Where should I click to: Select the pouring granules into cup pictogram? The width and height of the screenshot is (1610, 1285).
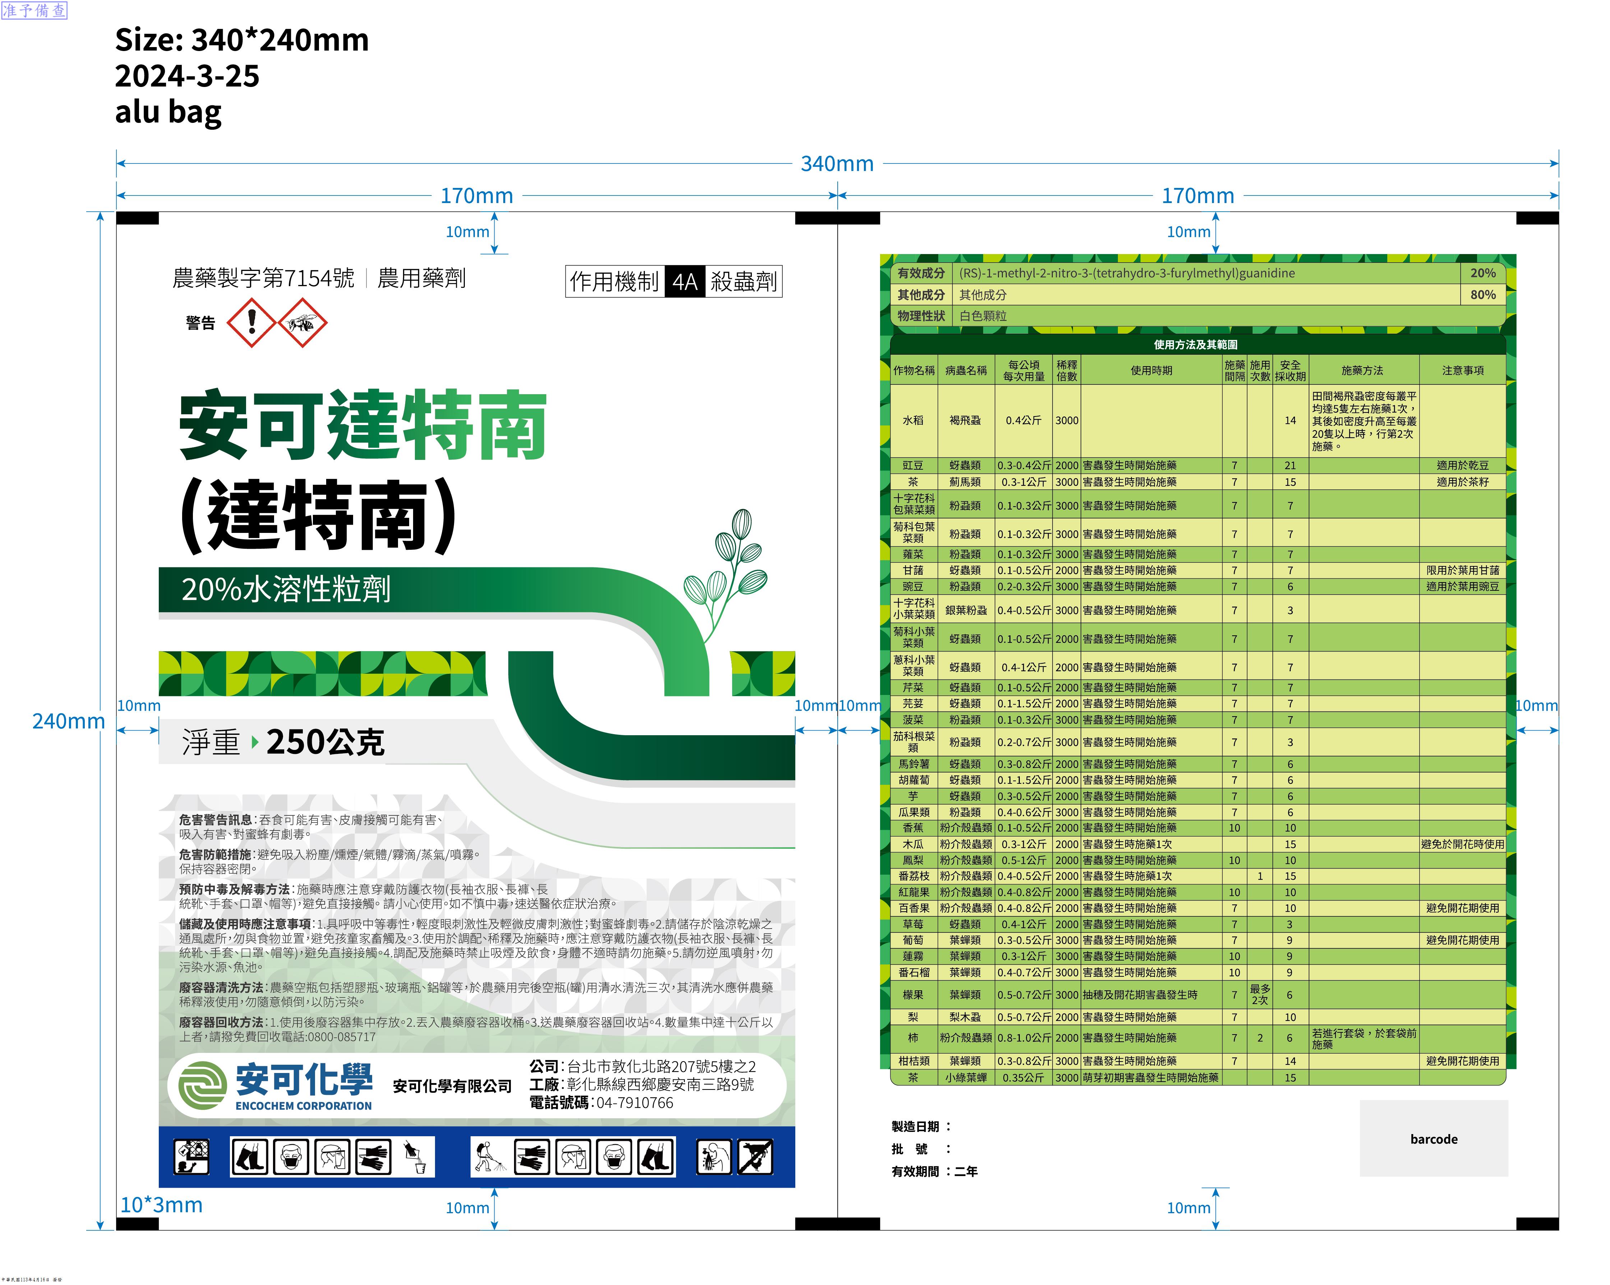pyautogui.click(x=415, y=1157)
